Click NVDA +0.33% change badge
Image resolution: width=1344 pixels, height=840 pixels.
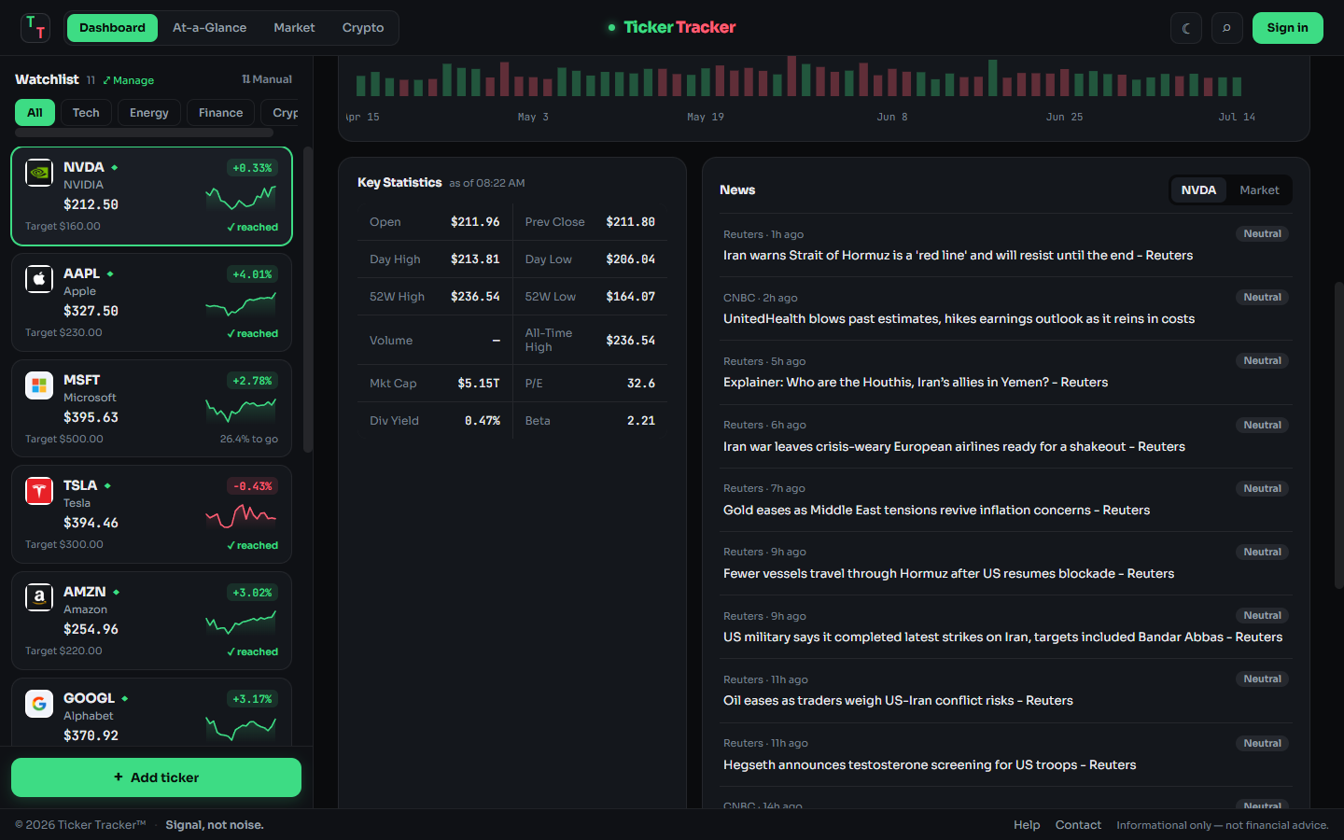tap(252, 168)
